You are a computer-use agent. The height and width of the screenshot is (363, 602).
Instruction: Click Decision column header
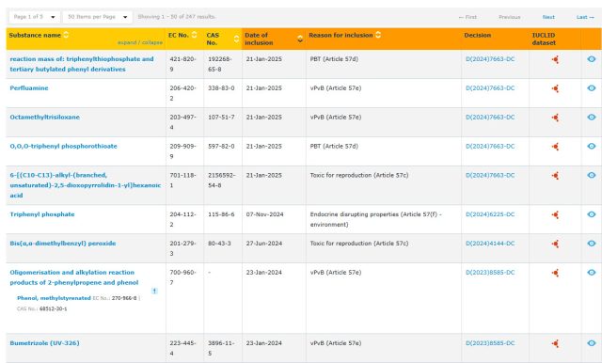tap(477, 35)
